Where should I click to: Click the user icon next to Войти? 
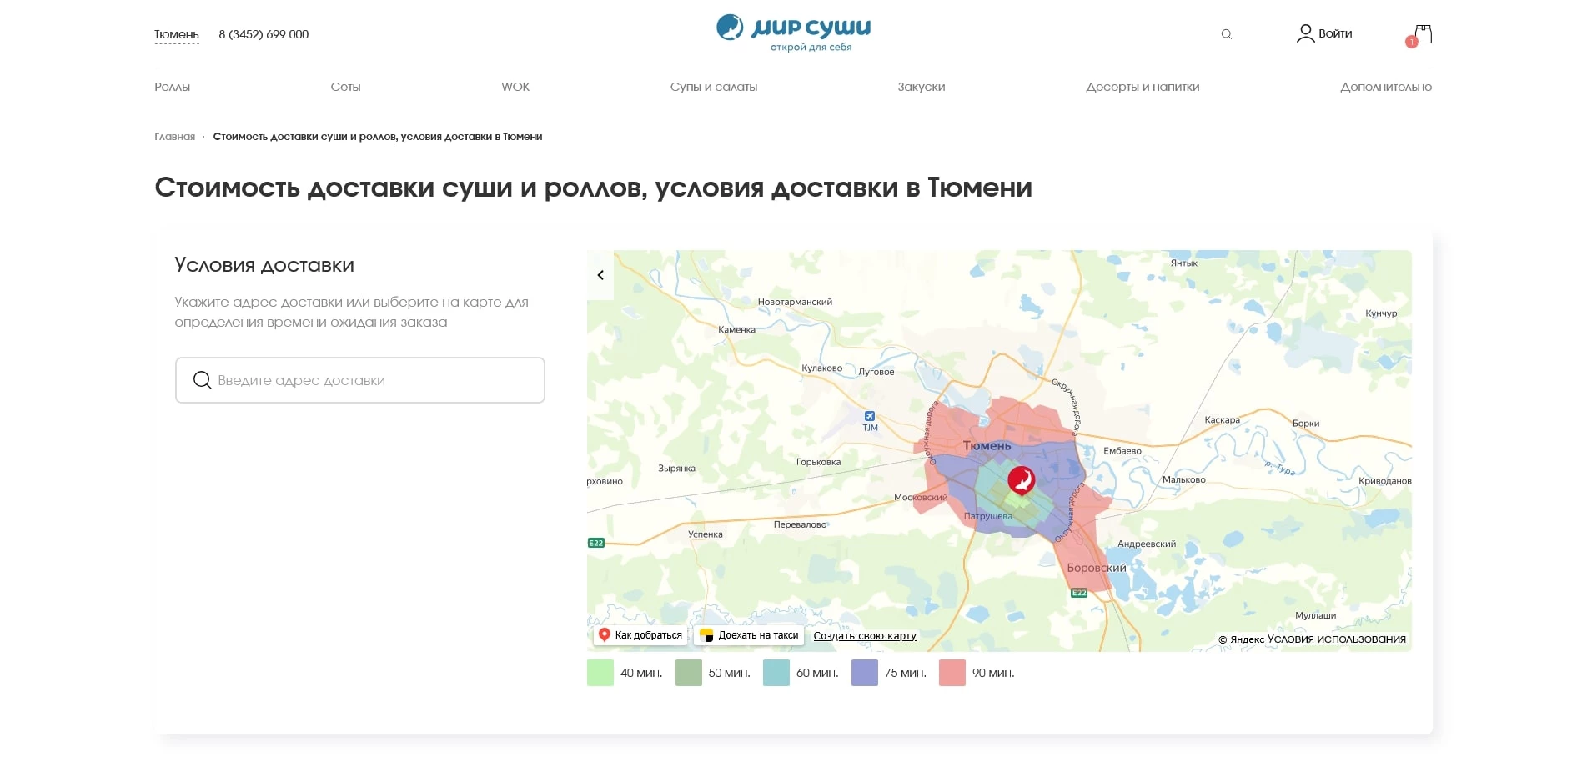[x=1304, y=33]
